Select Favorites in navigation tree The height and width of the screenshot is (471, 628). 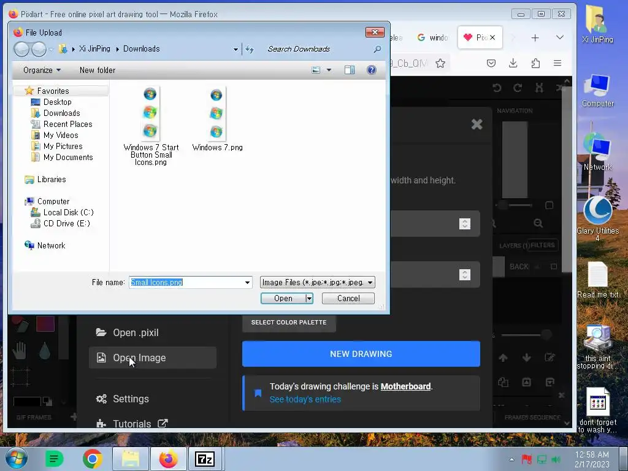(x=53, y=91)
